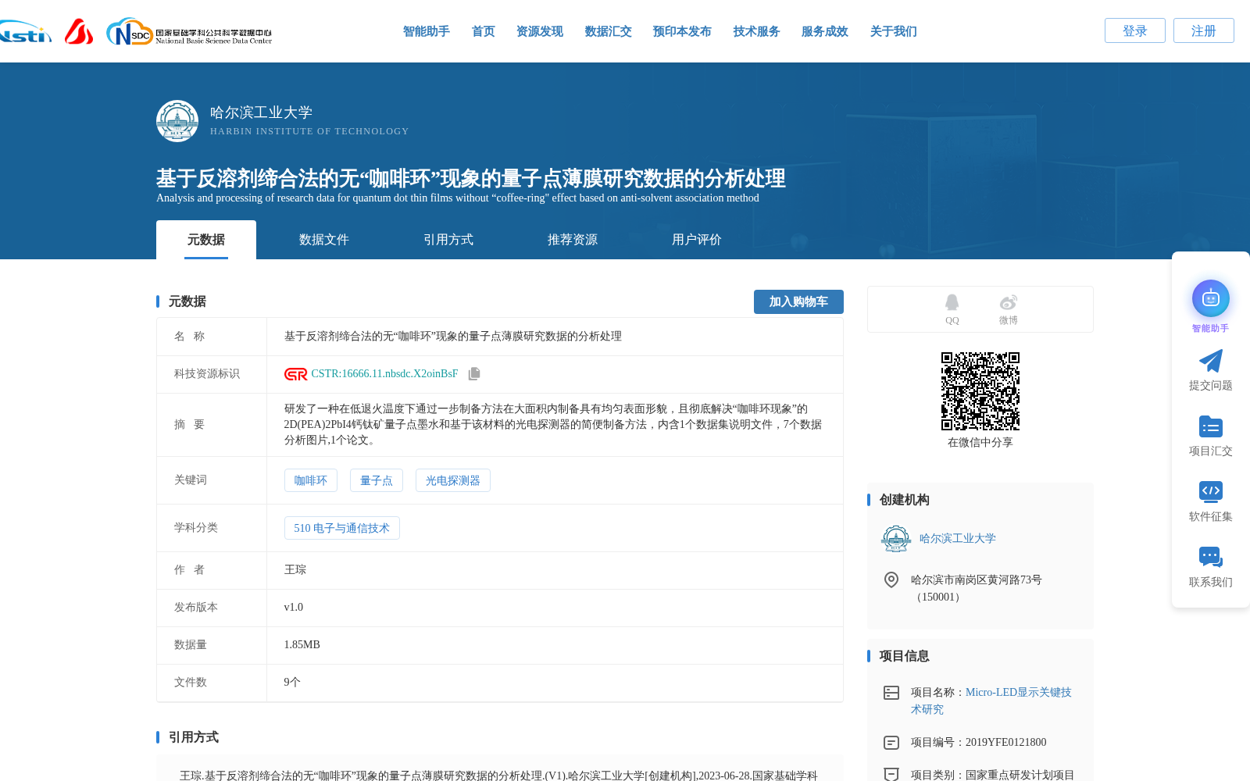Click the file count 9个
Image resolution: width=1250 pixels, height=781 pixels.
coord(292,683)
